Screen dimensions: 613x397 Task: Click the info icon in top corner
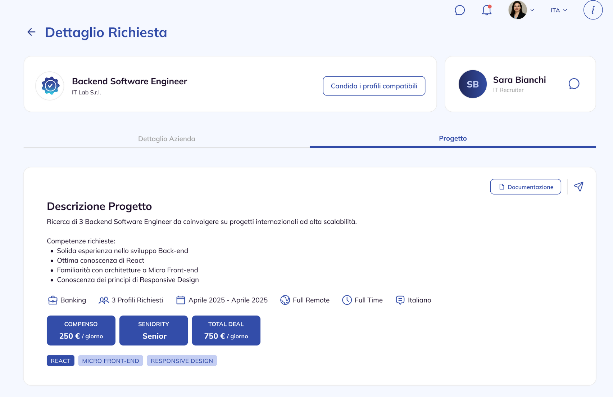tap(592, 10)
